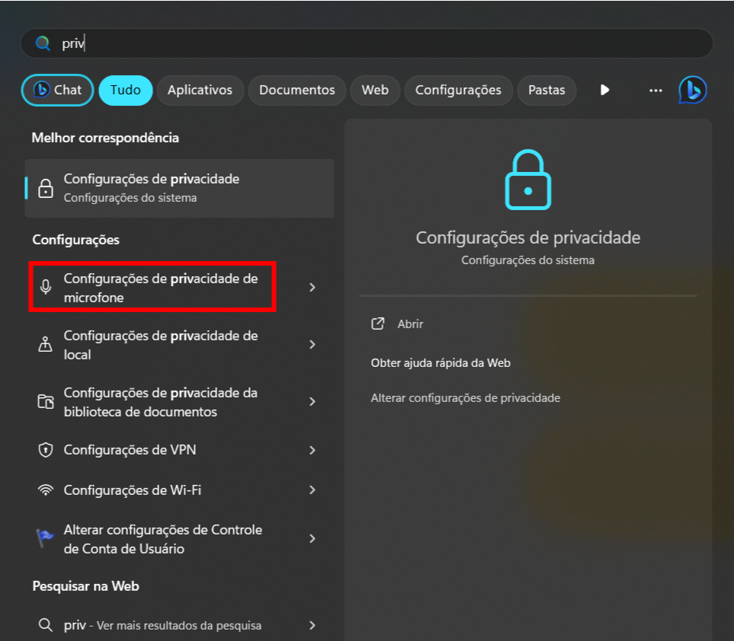Screen dimensions: 734x641
Task: Click the User Account Control flag icon
Action: point(46,538)
